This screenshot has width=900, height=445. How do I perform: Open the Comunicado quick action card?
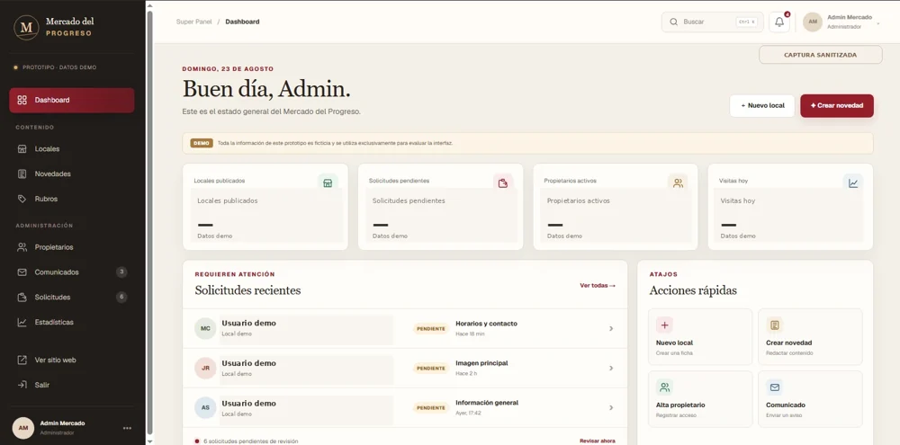coord(810,399)
